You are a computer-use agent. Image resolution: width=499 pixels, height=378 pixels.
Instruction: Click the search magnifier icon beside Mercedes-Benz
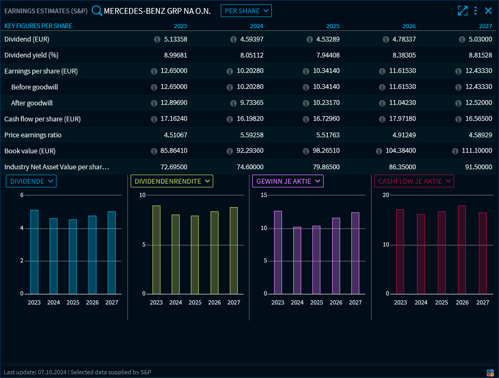click(96, 11)
